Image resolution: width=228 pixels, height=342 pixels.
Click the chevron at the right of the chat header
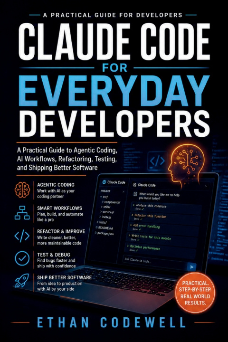[206, 186]
